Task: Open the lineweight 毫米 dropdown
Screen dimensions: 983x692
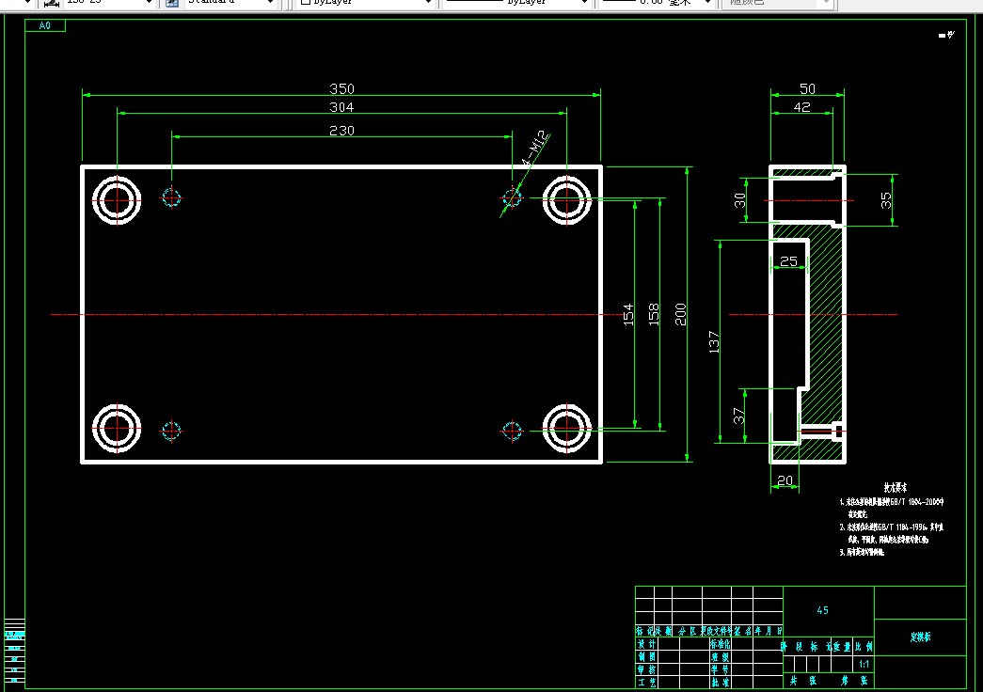Action: coord(656,3)
